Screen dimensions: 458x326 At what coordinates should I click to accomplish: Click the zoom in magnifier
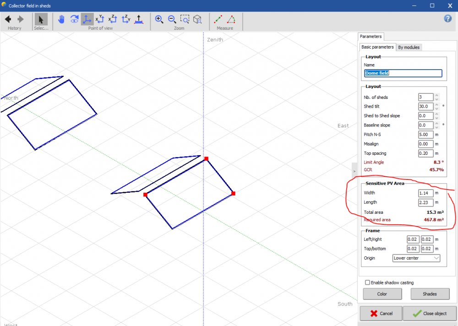[159, 19]
